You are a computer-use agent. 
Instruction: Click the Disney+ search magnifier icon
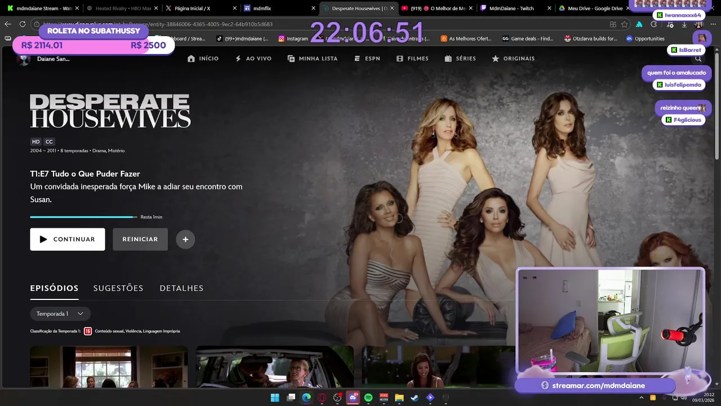click(x=698, y=59)
